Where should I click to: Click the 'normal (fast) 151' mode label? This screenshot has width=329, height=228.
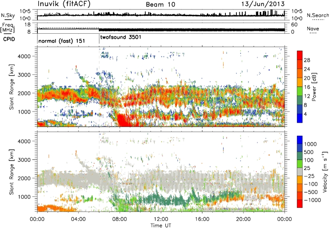click(62, 41)
